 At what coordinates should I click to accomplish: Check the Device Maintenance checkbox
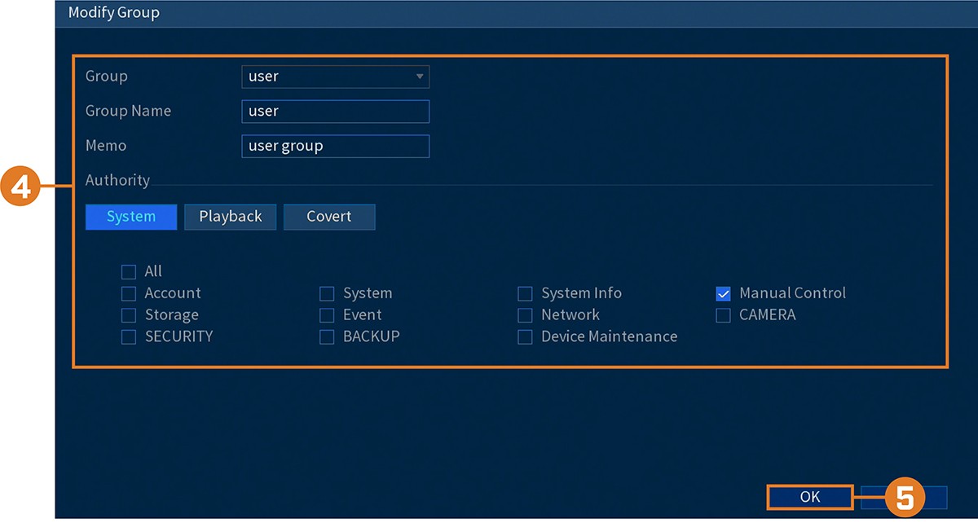526,337
